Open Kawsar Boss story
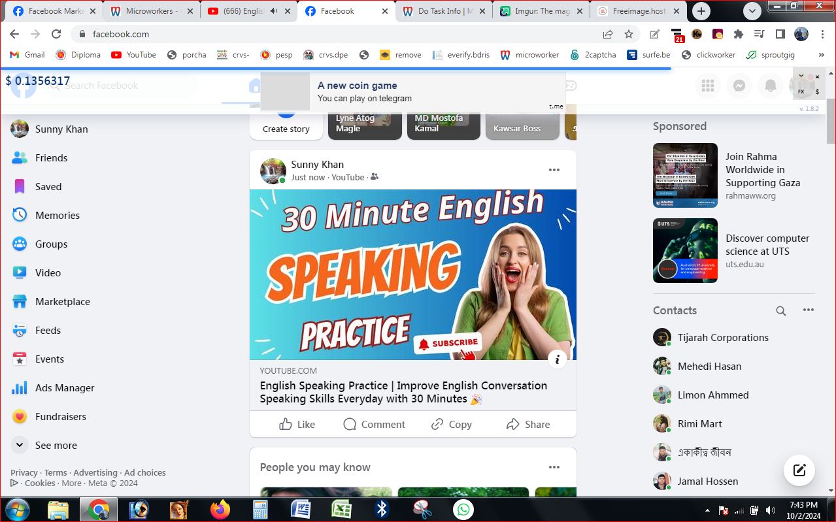836x522 pixels. pos(522,122)
